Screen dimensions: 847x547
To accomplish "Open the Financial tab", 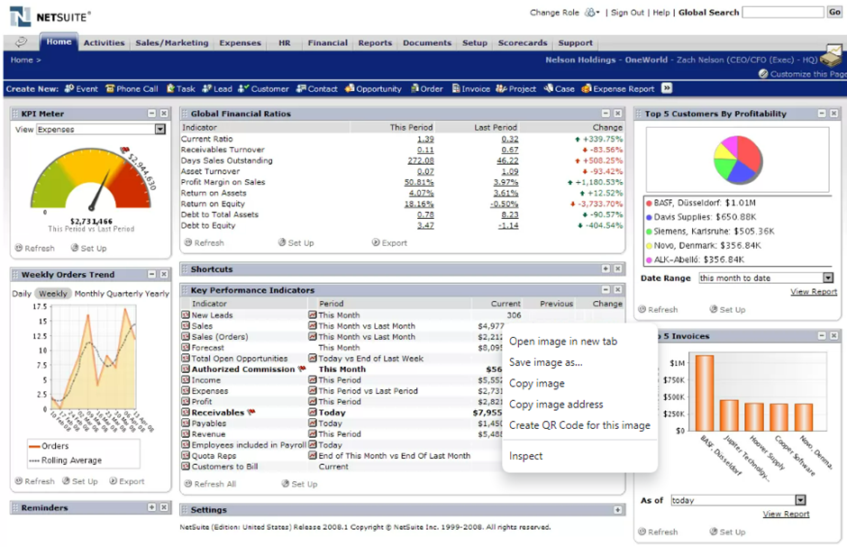I will 327,42.
